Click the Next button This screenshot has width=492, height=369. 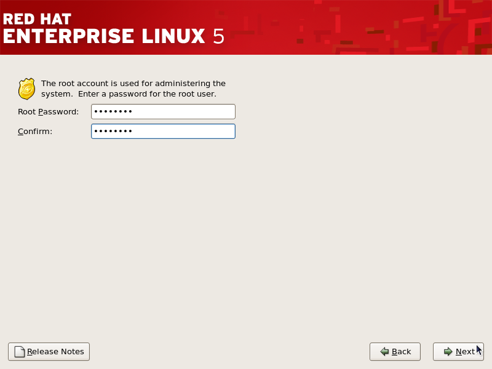pyautogui.click(x=458, y=351)
